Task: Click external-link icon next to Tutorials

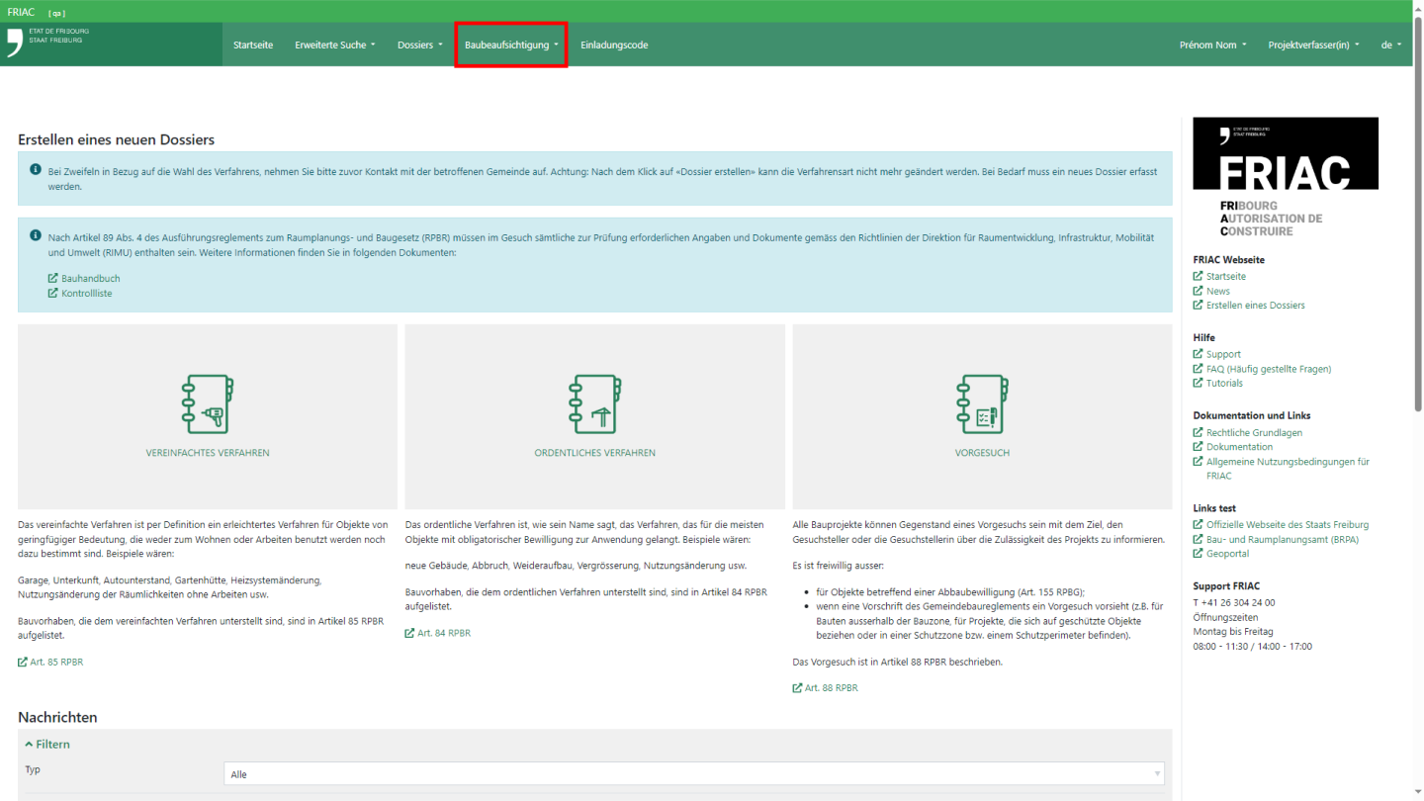Action: click(1199, 384)
